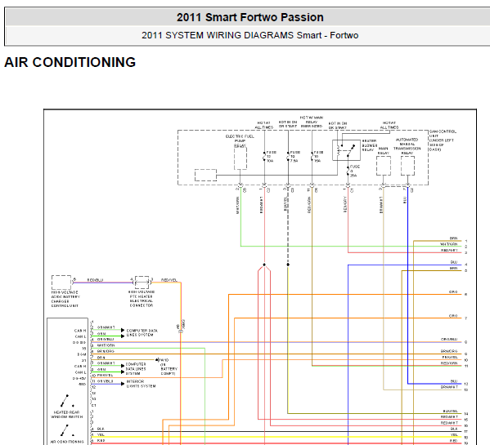Select the "HEATER BLOWER RELAY" label

(x=370, y=145)
